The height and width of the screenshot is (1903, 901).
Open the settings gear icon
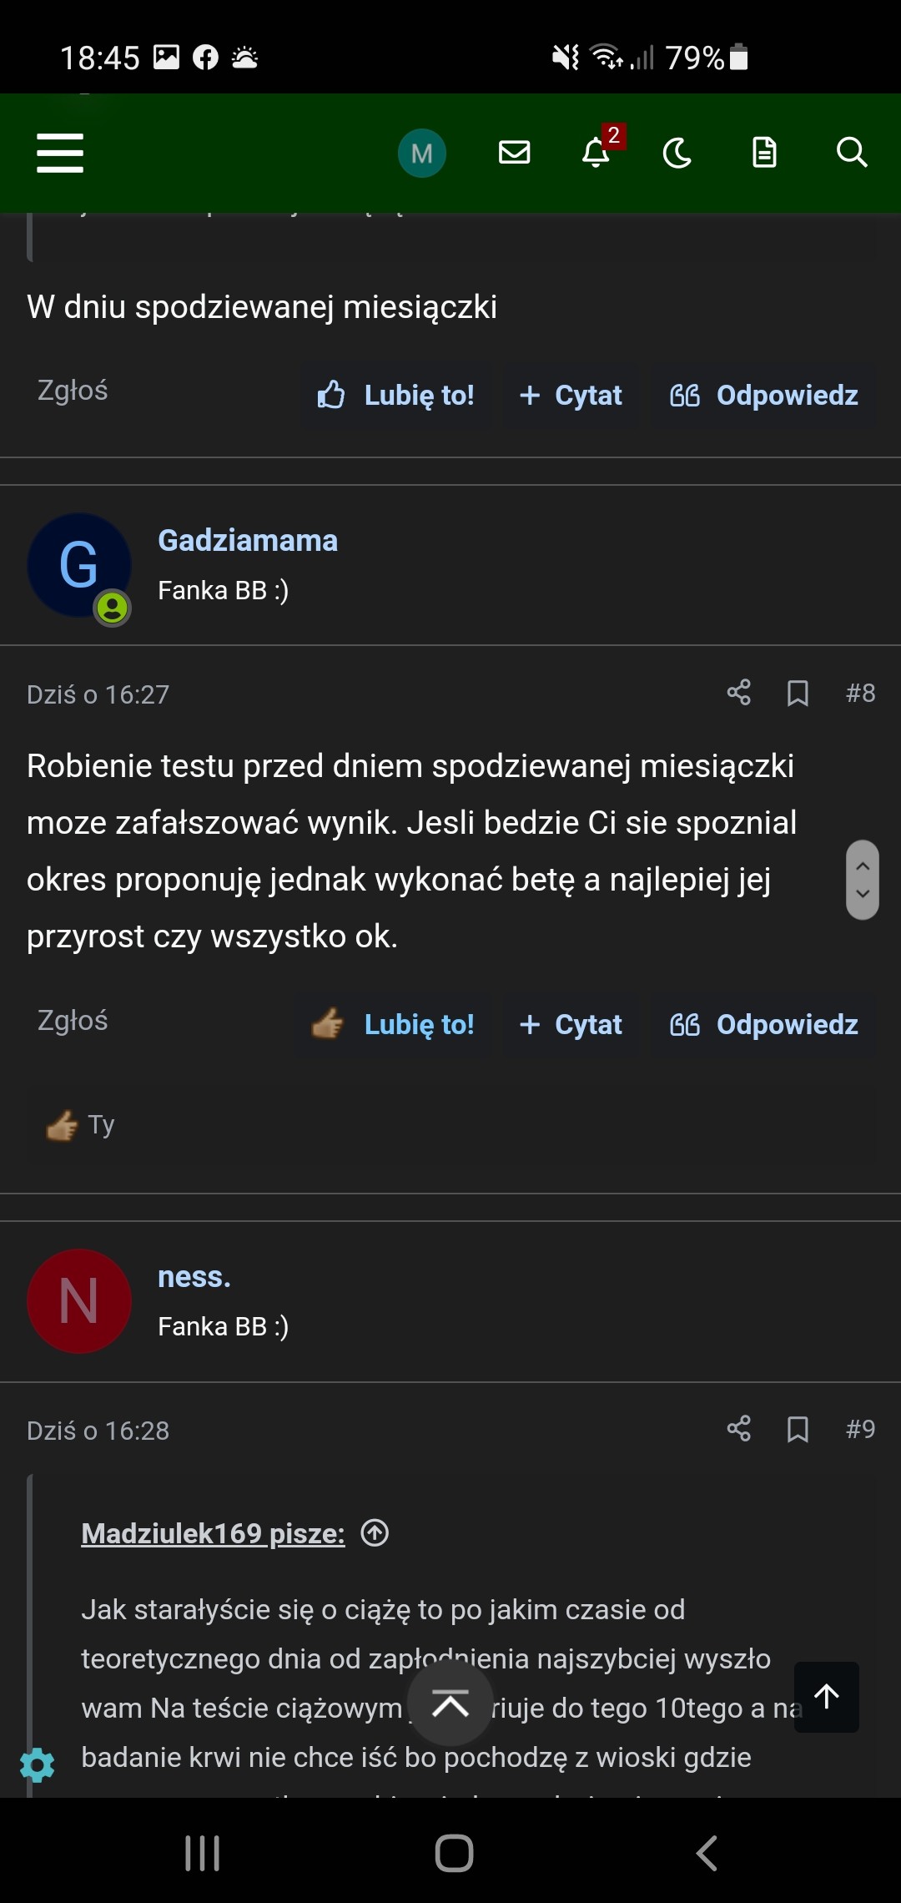coord(37,1764)
